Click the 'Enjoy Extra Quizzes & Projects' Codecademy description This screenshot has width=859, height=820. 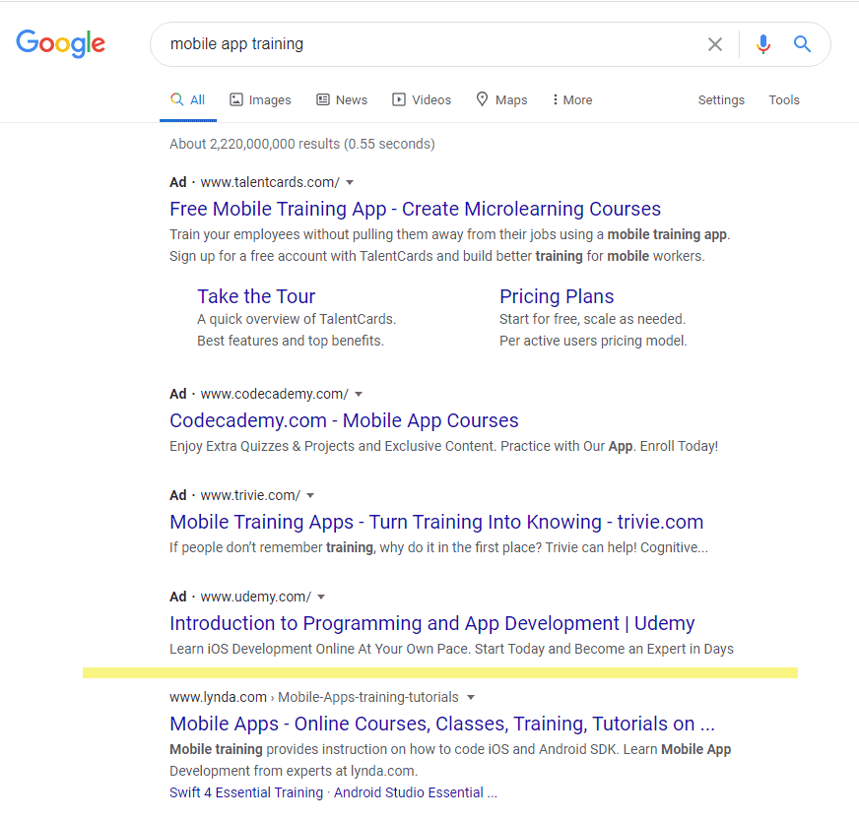[443, 447]
